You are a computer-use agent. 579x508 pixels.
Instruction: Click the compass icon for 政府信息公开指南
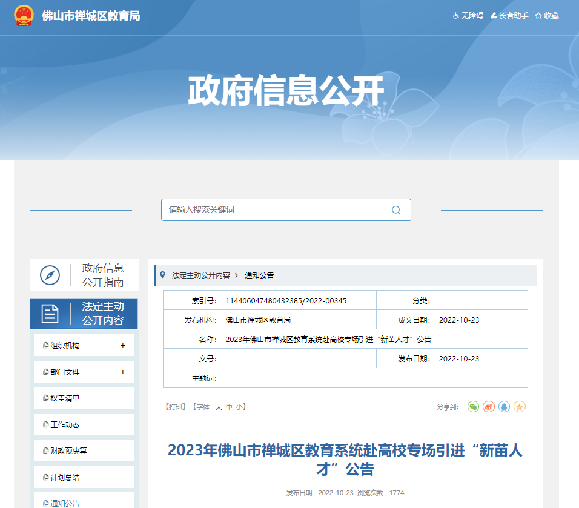(50, 275)
